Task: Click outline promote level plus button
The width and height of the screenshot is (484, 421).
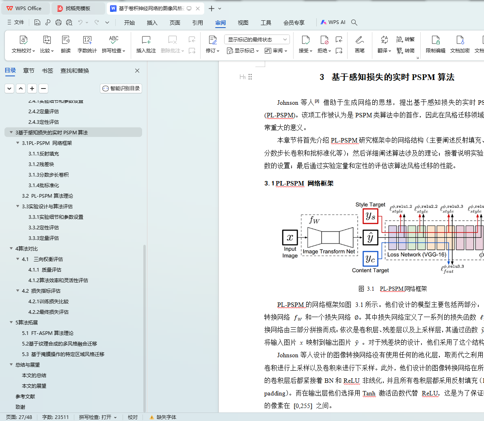Action: 32,89
